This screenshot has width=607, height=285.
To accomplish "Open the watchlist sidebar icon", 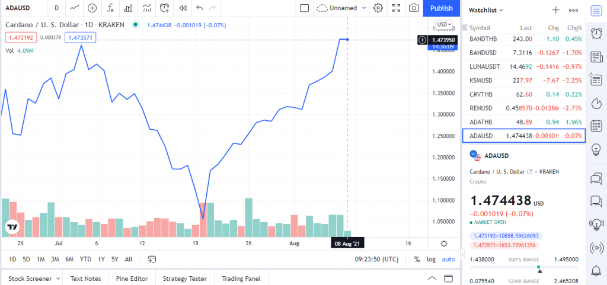I will [596, 11].
